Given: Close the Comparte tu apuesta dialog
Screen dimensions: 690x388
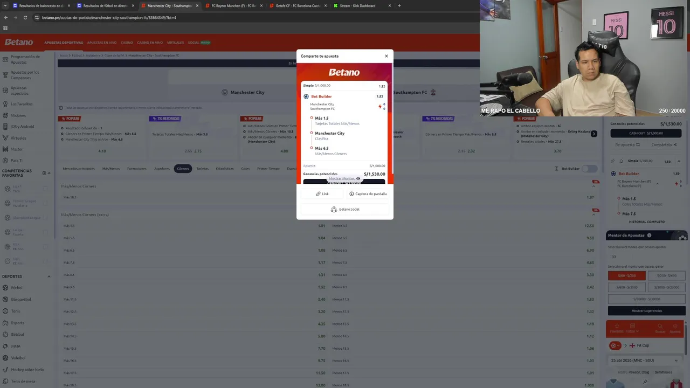Looking at the screenshot, I should pos(386,56).
